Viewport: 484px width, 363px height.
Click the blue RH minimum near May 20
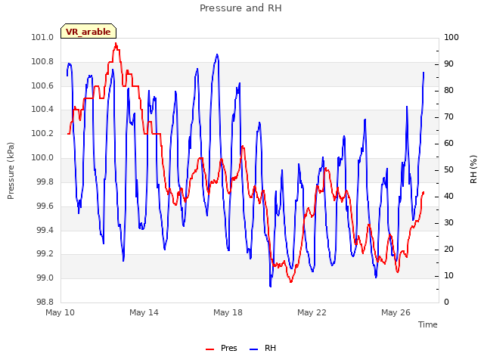click(x=271, y=286)
